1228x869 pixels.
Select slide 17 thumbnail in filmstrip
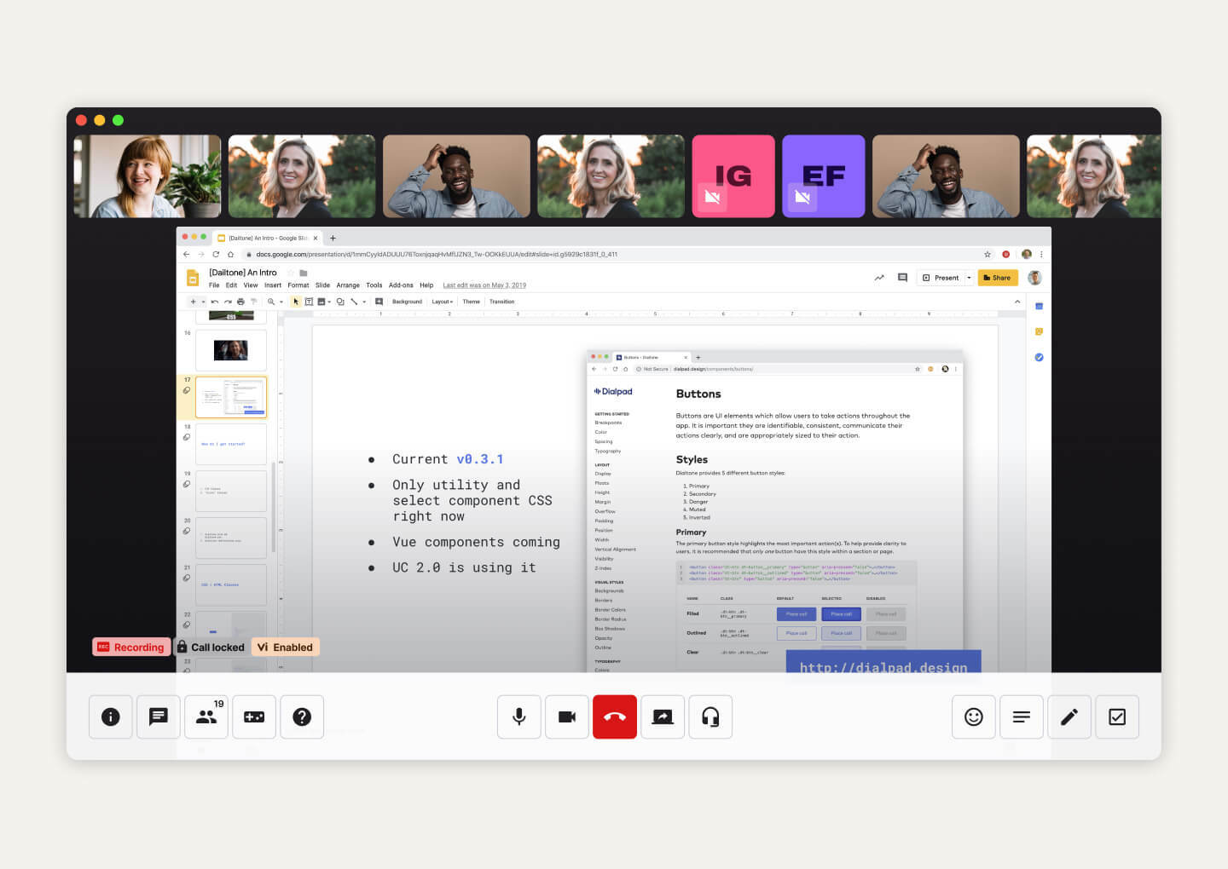(x=231, y=396)
